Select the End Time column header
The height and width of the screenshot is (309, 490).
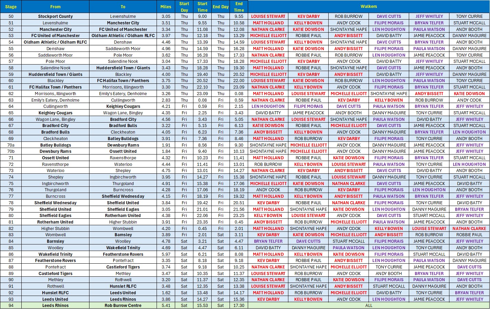click(x=239, y=7)
